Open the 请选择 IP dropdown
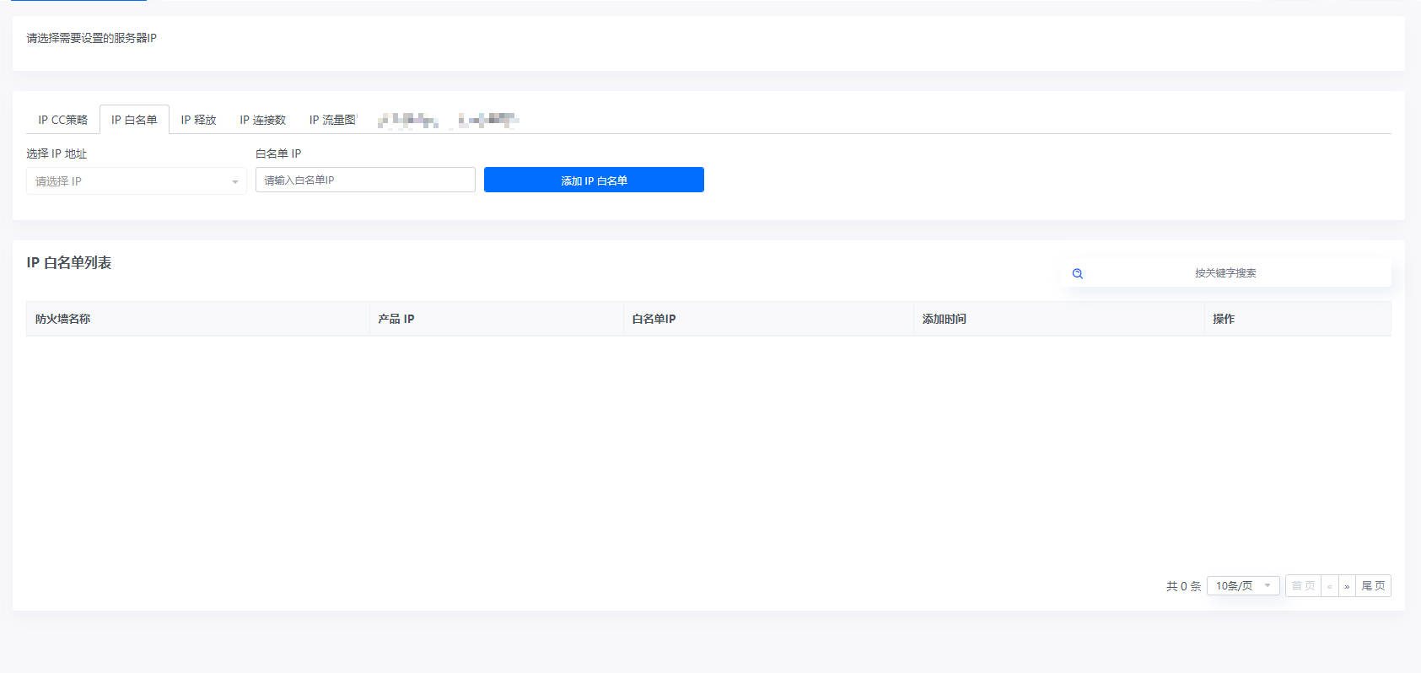 [137, 181]
